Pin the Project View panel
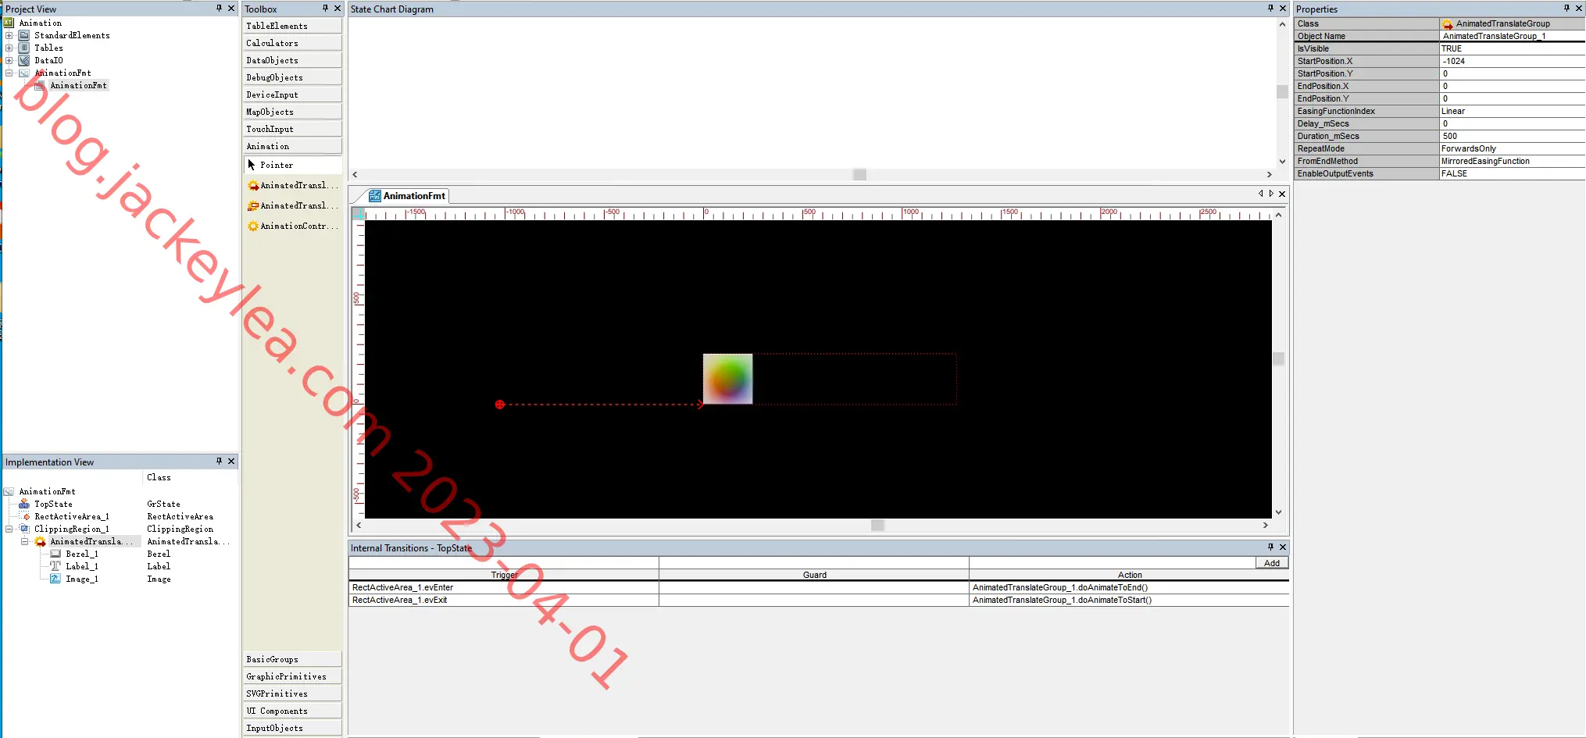The width and height of the screenshot is (1586, 738). [219, 9]
